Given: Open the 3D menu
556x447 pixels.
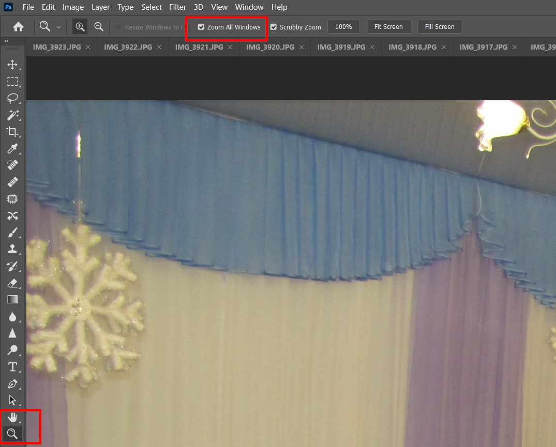Looking at the screenshot, I should tap(198, 7).
